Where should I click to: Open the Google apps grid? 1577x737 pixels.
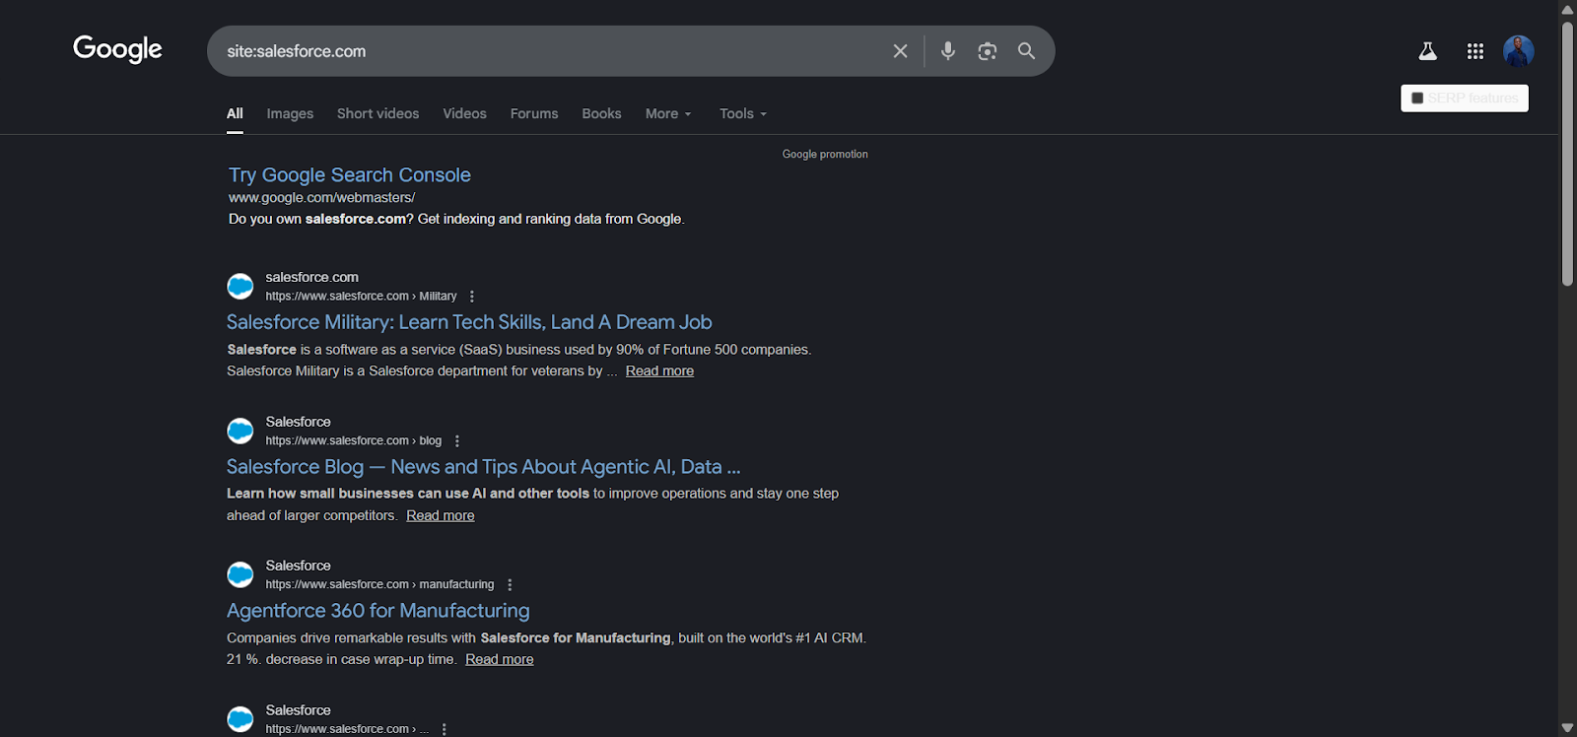click(1475, 51)
